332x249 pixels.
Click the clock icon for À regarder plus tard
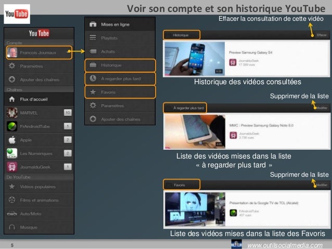(93, 78)
